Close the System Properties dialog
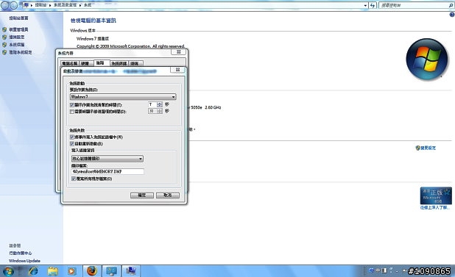This screenshot has height=277, width=455. click(179, 52)
